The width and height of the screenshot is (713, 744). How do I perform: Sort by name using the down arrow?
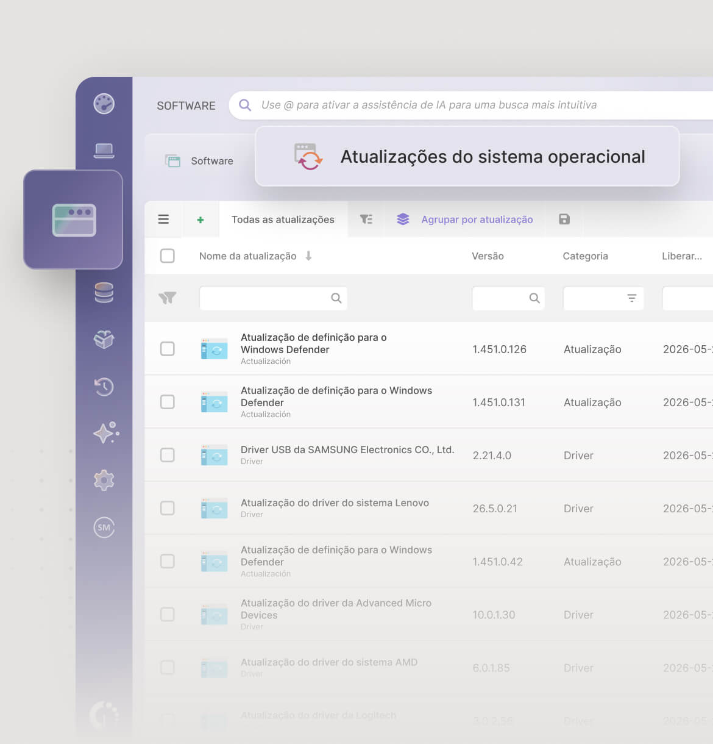click(x=308, y=256)
